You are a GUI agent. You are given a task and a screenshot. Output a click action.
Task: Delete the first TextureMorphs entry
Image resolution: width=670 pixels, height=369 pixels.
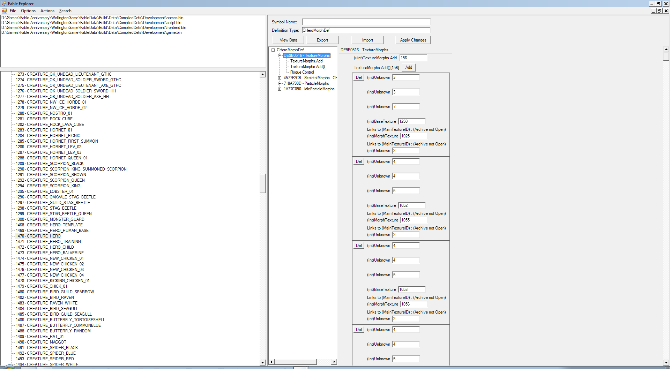click(358, 77)
